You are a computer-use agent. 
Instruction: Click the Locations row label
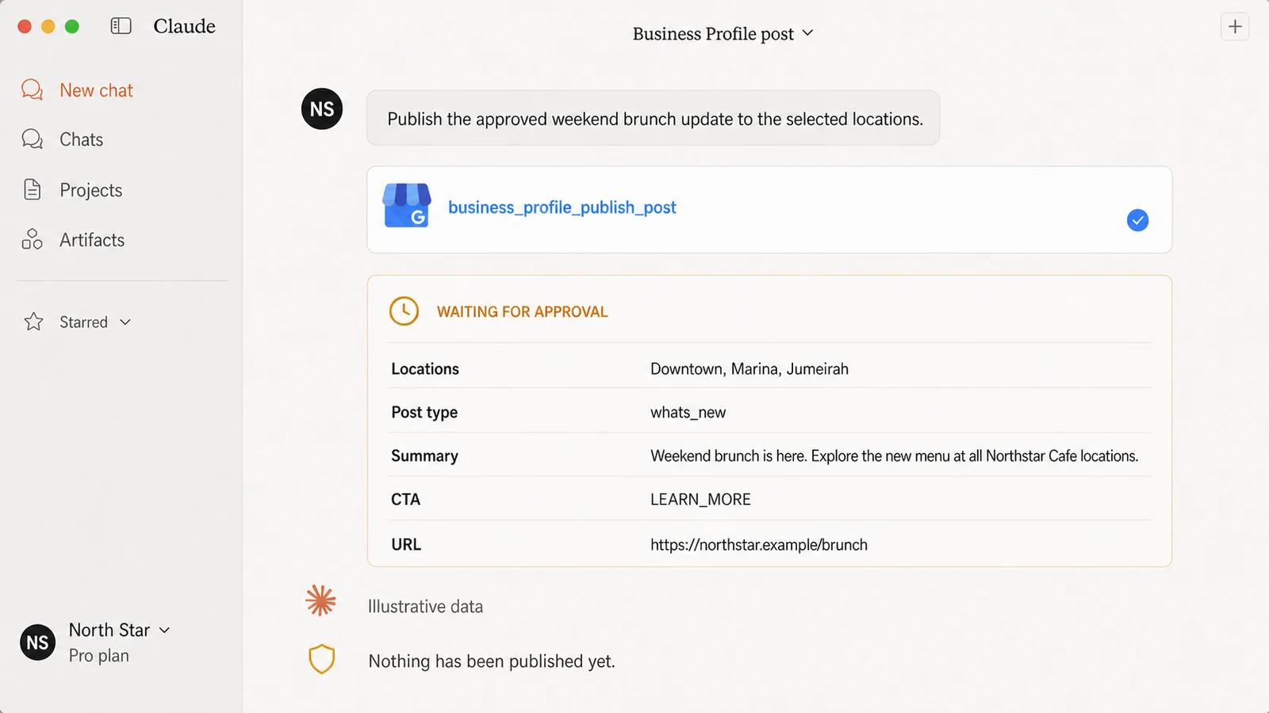coord(425,369)
